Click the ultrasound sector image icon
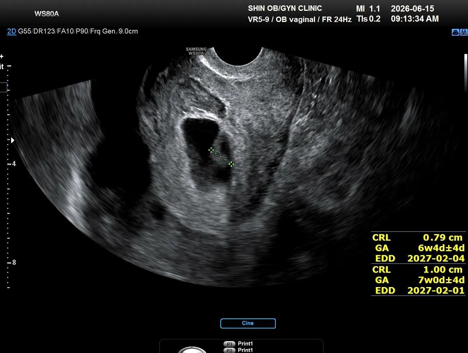The image size is (468, 353). coord(455,32)
